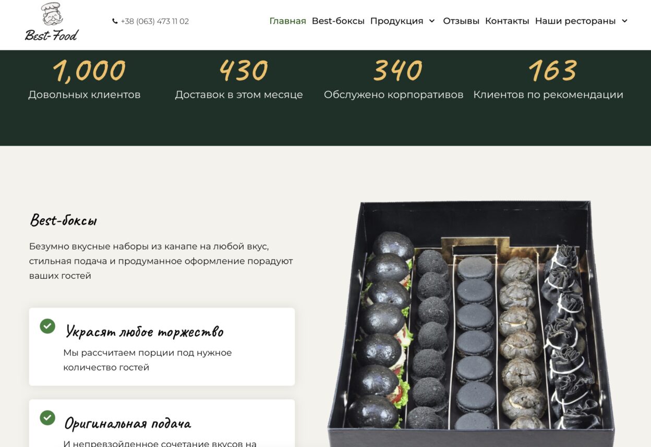The height and width of the screenshot is (447, 651).
Task: Select the Украсят любое торжество card
Action: [x=162, y=347]
